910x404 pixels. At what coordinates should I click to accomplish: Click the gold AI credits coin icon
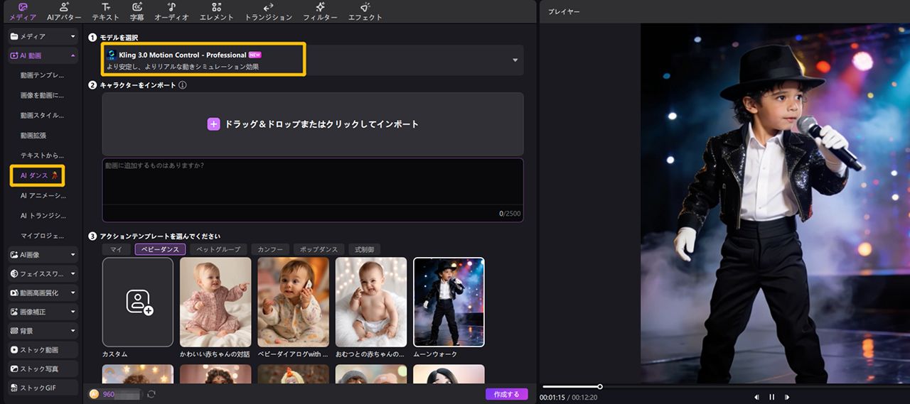[x=95, y=394]
